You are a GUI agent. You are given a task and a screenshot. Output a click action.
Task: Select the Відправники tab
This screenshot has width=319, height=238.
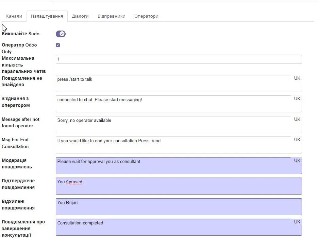(x=112, y=16)
